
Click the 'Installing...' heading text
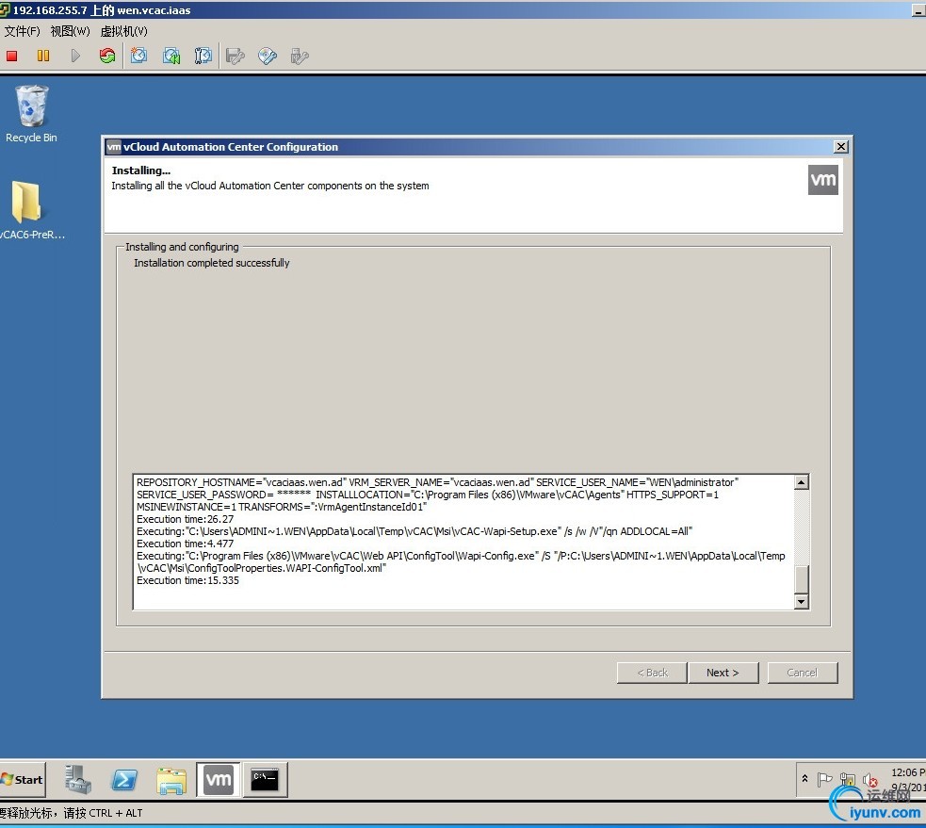141,170
